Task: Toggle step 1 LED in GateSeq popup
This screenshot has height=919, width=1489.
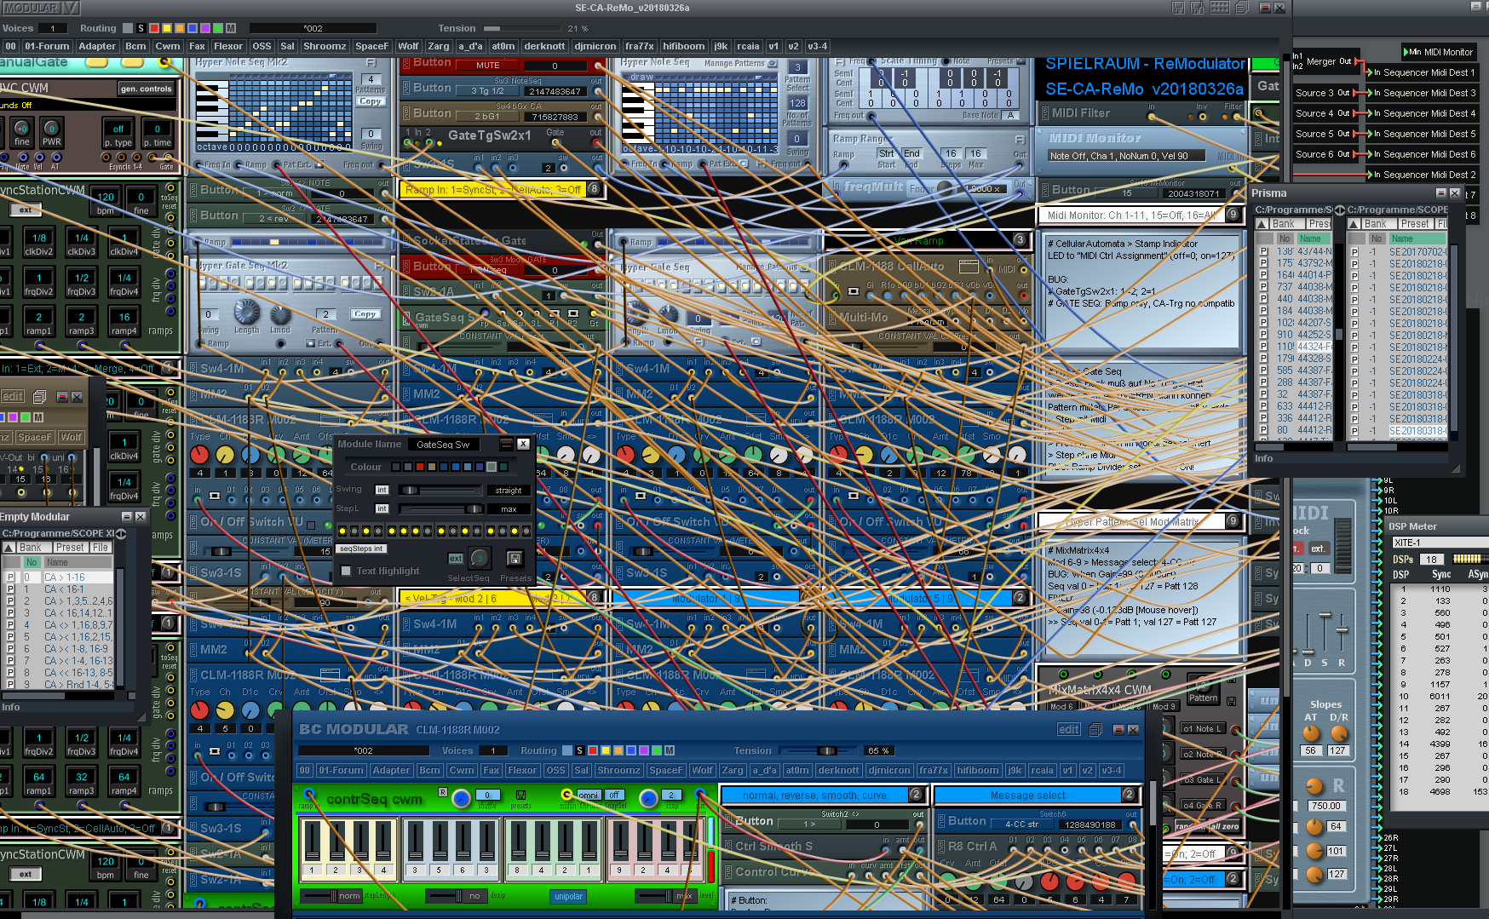Action: [x=343, y=531]
